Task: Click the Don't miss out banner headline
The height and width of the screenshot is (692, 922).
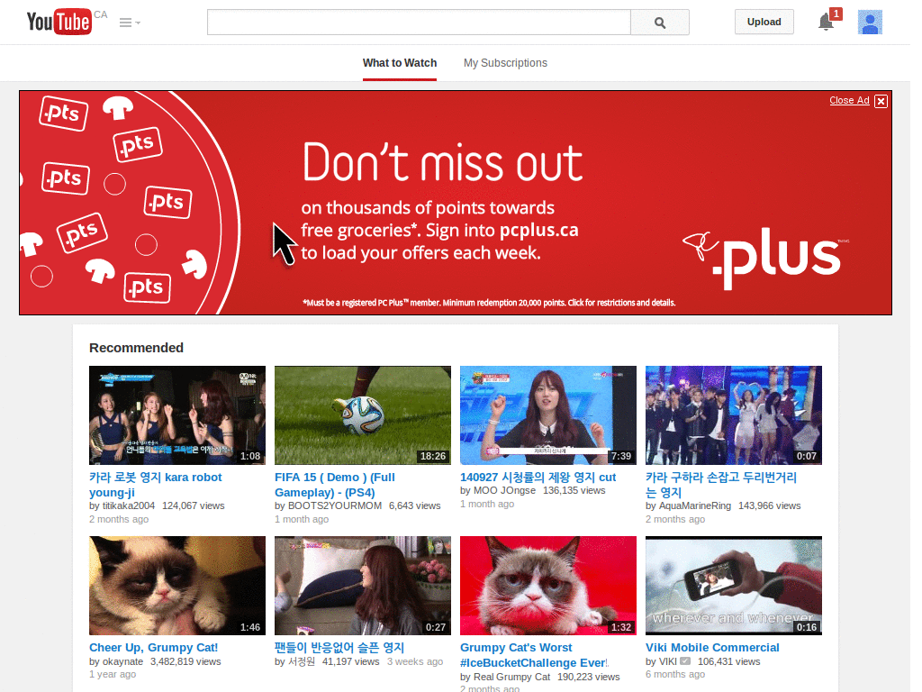Action: click(442, 162)
